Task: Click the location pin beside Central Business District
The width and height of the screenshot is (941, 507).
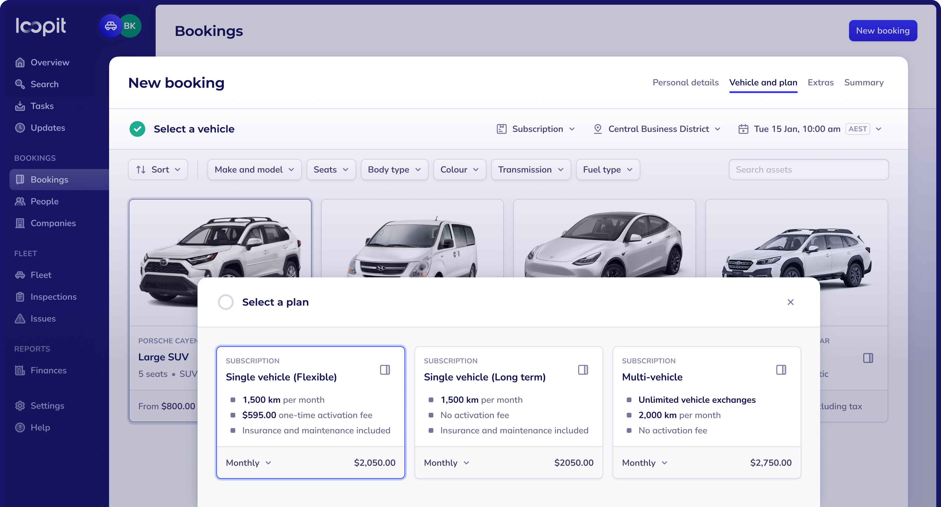Action: pyautogui.click(x=598, y=129)
